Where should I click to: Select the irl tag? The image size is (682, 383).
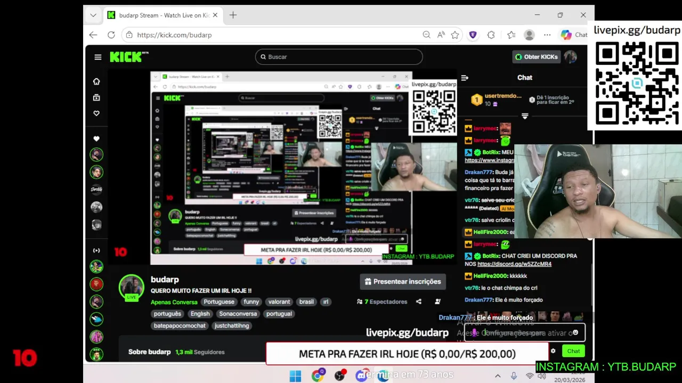tap(326, 302)
